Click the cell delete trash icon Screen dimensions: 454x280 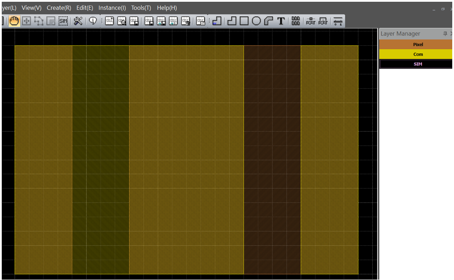pyautogui.click(x=186, y=21)
